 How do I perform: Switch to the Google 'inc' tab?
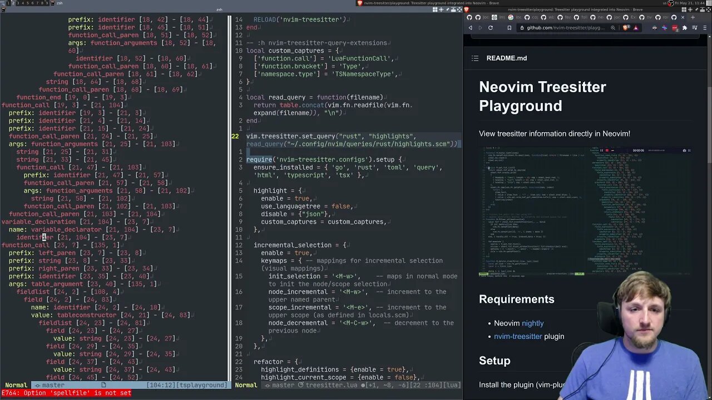515,17
